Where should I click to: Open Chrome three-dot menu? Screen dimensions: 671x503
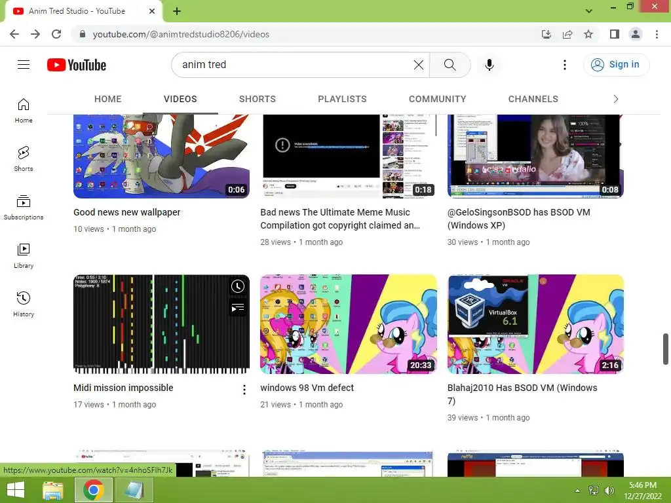point(657,34)
